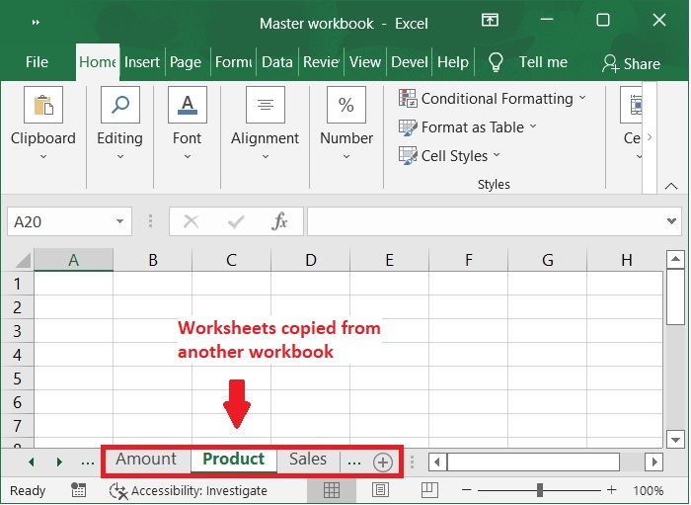Switch to the Page Layout tab
Image resolution: width=691 pixels, height=505 pixels.
coord(186,62)
